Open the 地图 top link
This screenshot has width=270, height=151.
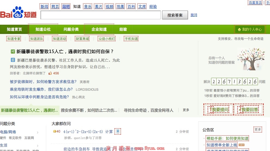tap(120, 7)
